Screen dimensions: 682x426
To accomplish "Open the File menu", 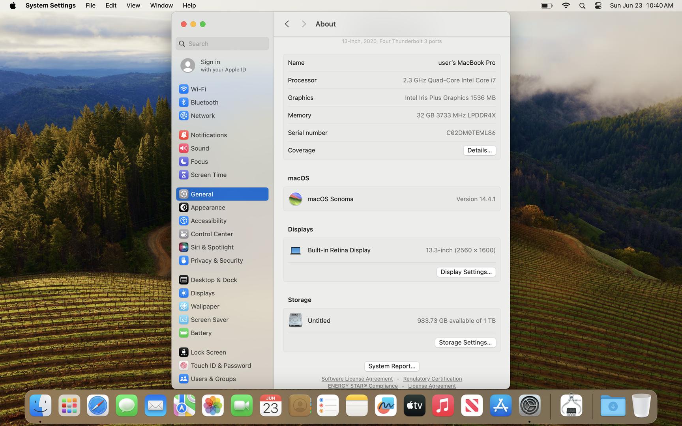I will [90, 6].
